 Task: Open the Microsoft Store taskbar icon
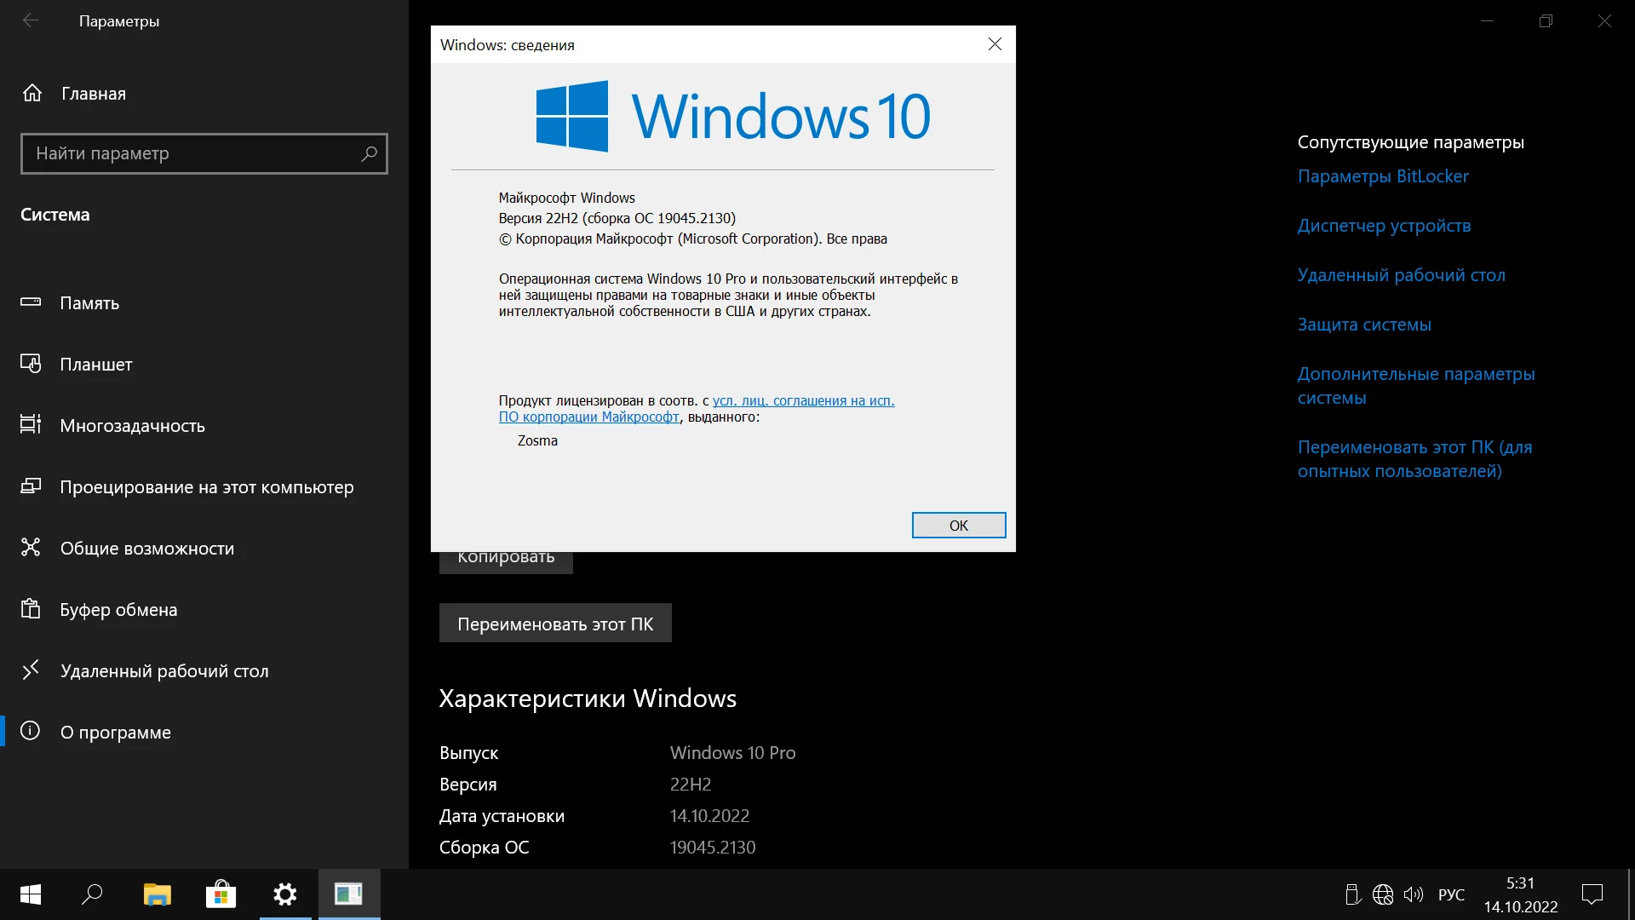tap(221, 894)
